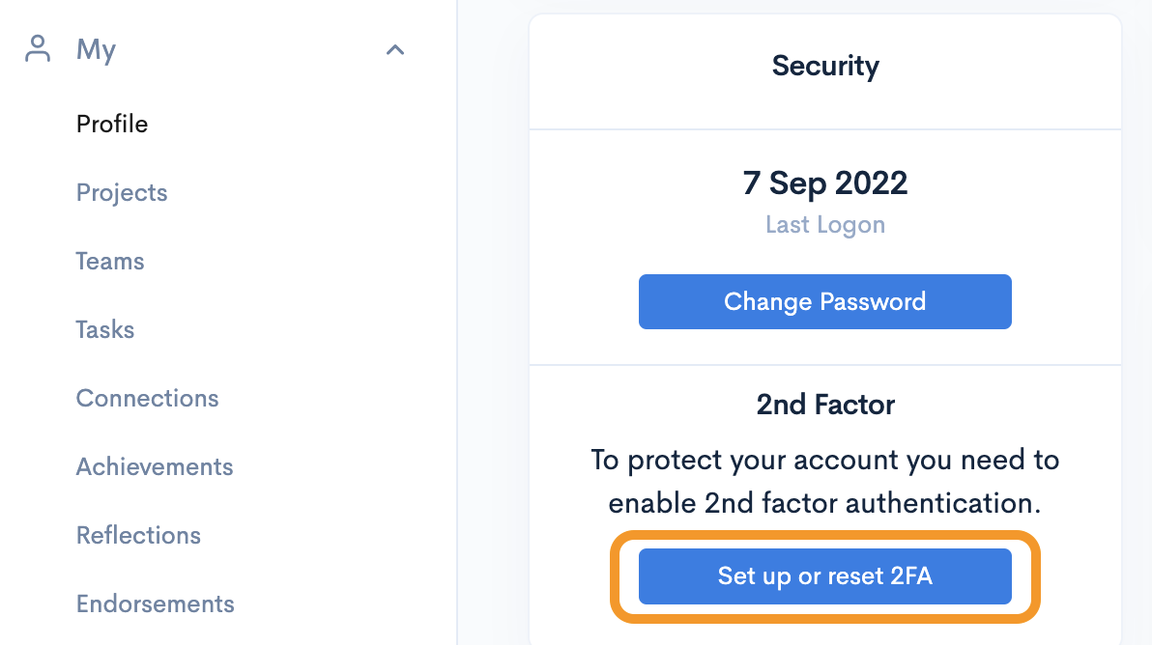This screenshot has height=645, width=1152.
Task: Open the Tasks menu item
Action: [105, 330]
